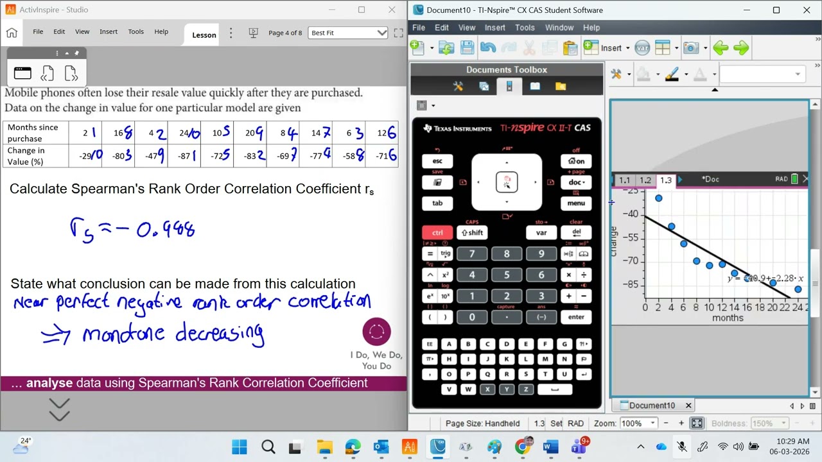Viewport: 822px width, 462px height.
Task: Open Document Tools wrench tab in Documents Toolbox
Action: tap(458, 86)
